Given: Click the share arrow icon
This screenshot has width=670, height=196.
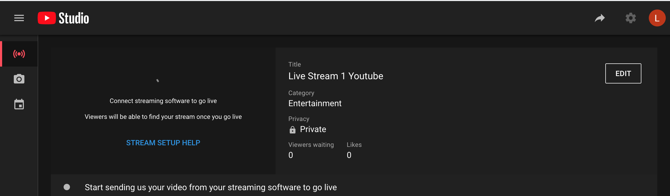Looking at the screenshot, I should (x=600, y=18).
